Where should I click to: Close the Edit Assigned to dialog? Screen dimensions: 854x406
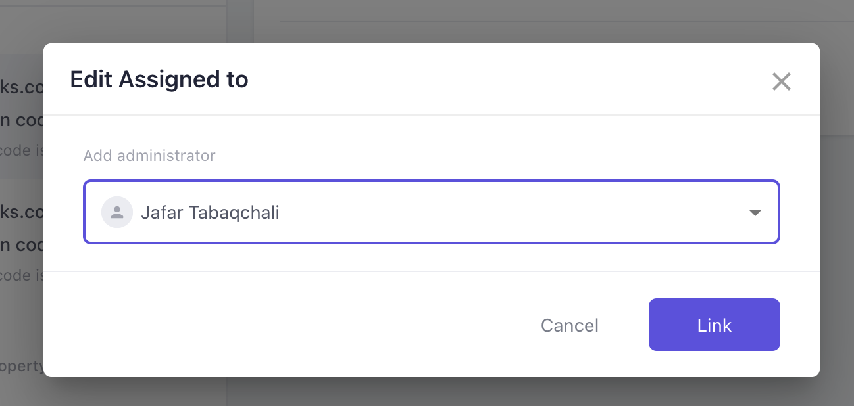[x=781, y=81]
